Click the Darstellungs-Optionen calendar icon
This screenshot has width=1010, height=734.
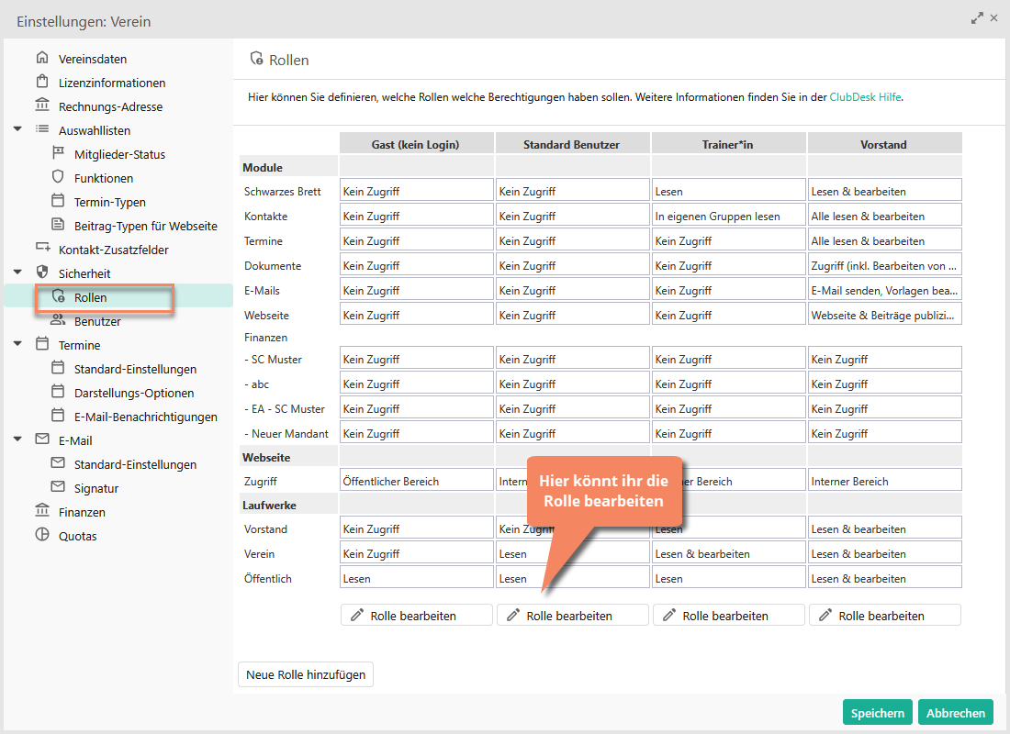pyautogui.click(x=58, y=392)
